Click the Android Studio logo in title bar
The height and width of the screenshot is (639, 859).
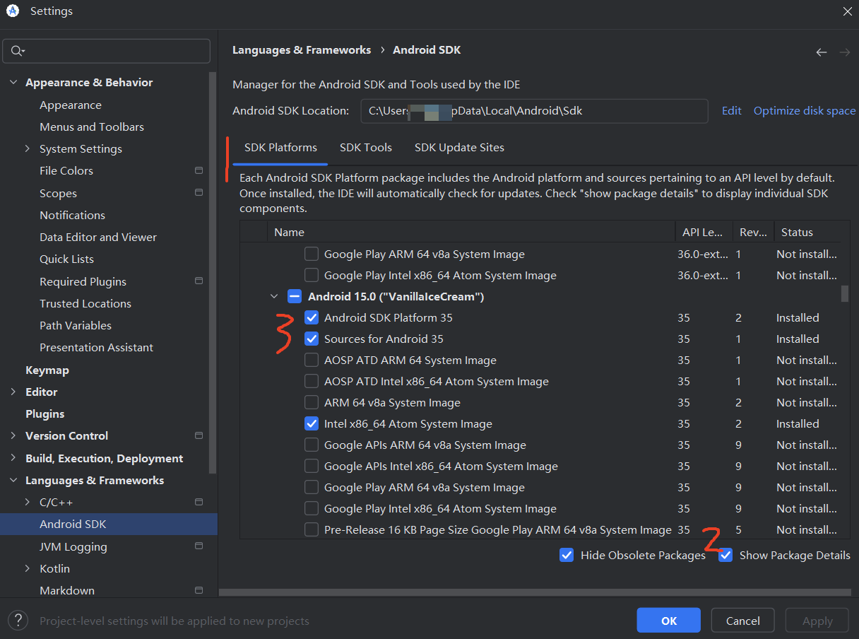[12, 11]
